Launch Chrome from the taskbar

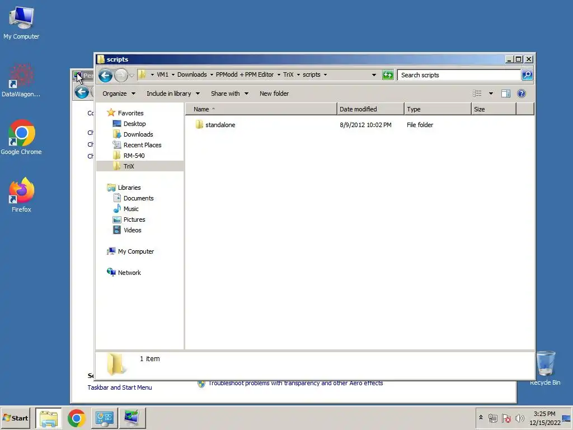[x=76, y=418]
